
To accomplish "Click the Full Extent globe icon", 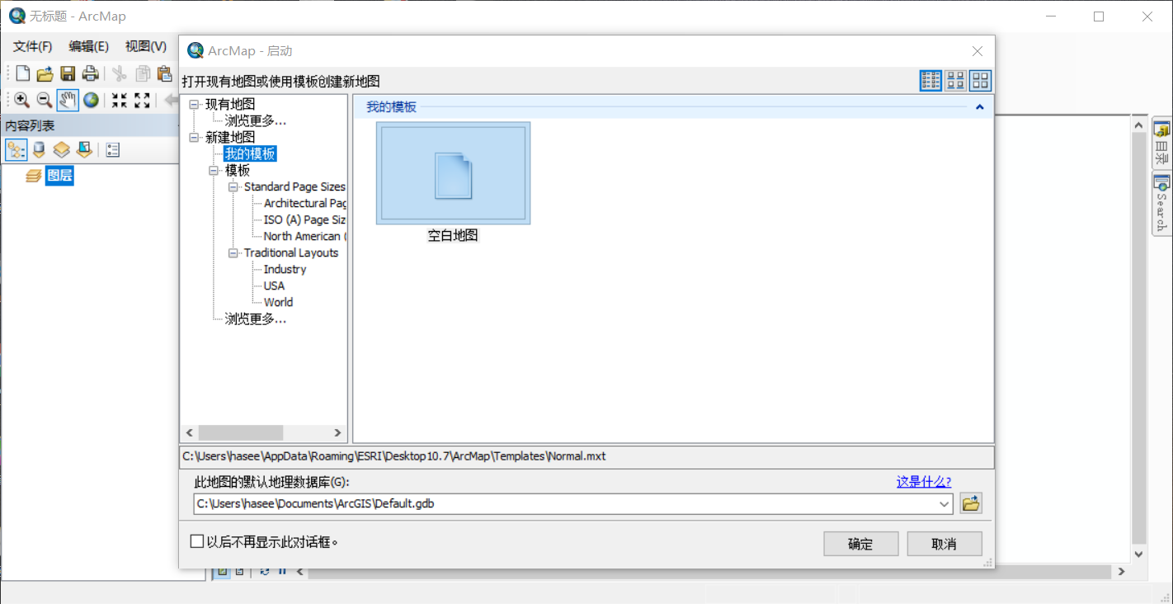I will point(91,100).
